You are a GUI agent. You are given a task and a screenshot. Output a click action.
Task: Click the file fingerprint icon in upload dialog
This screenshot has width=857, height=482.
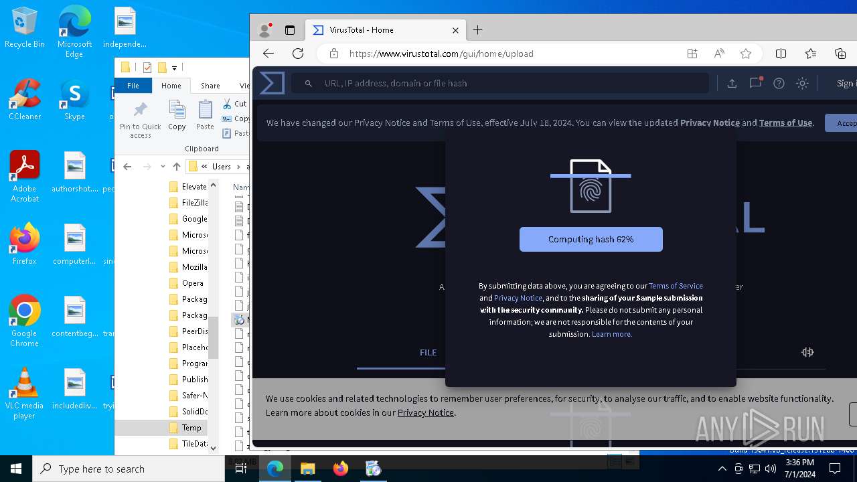pyautogui.click(x=591, y=186)
